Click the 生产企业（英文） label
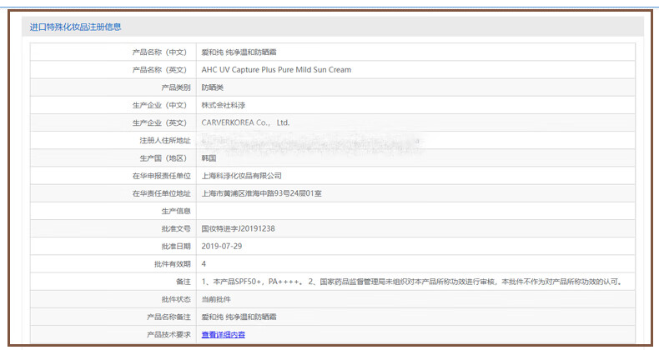 159,122
